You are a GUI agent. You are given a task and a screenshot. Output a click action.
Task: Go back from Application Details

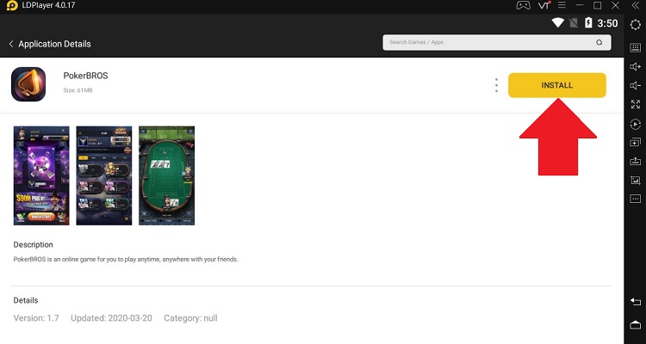pyautogui.click(x=11, y=44)
